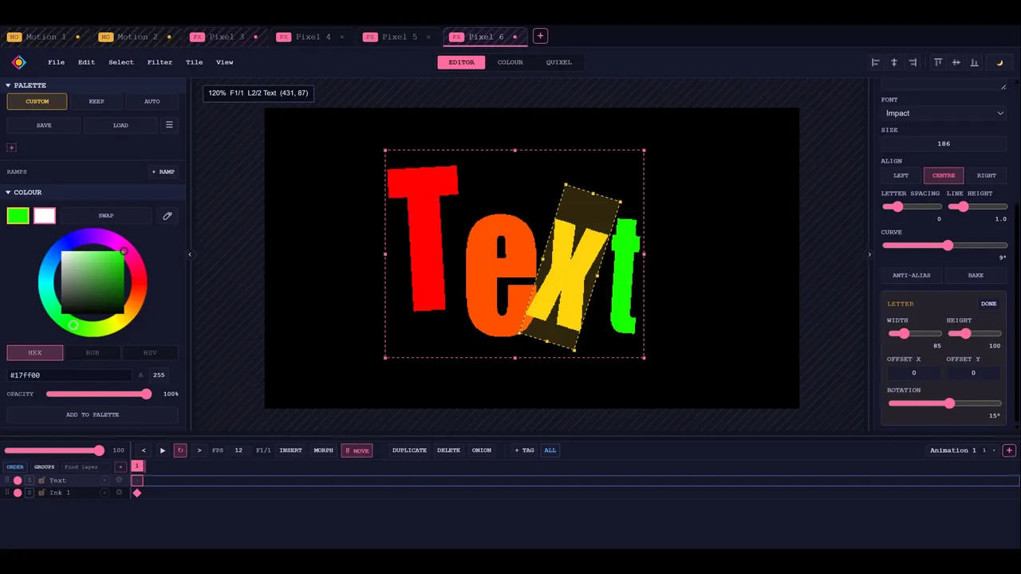The height and width of the screenshot is (574, 1021).
Task: Open the View menu
Action: click(225, 62)
